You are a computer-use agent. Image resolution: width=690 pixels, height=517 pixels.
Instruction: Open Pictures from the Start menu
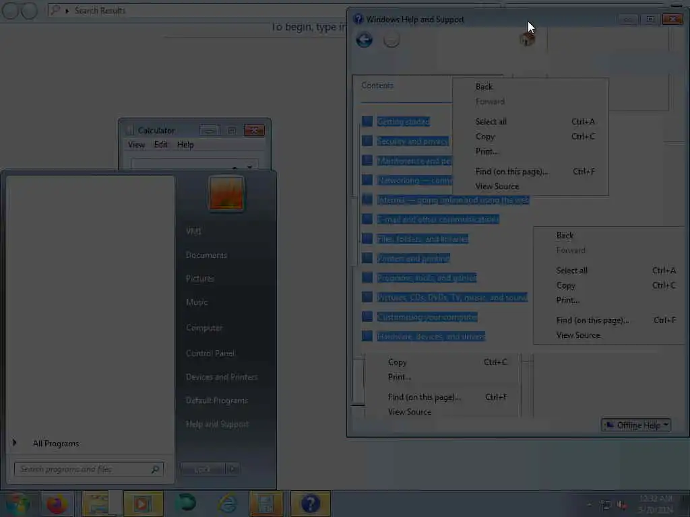point(200,279)
